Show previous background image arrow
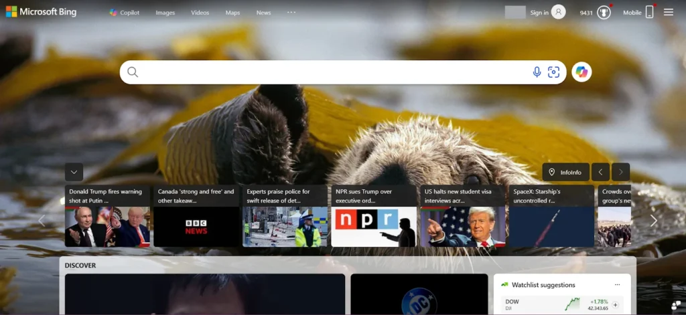Image resolution: width=686 pixels, height=315 pixels. pos(600,172)
